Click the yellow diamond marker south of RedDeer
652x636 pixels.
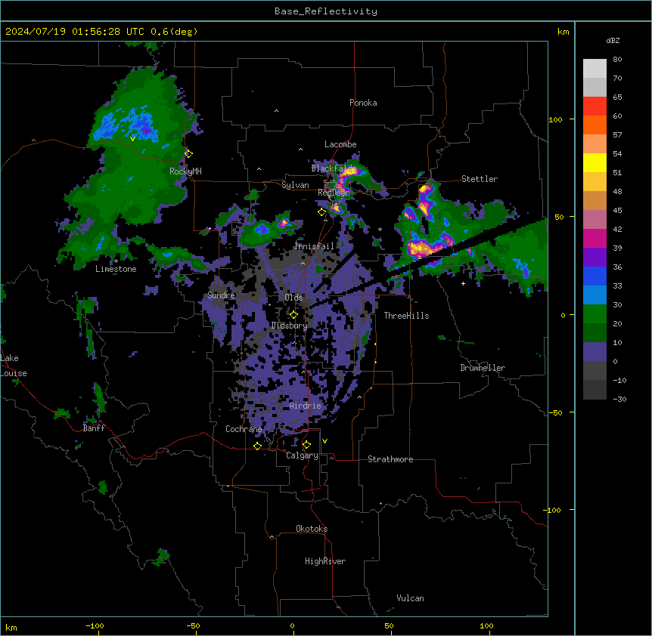321,212
